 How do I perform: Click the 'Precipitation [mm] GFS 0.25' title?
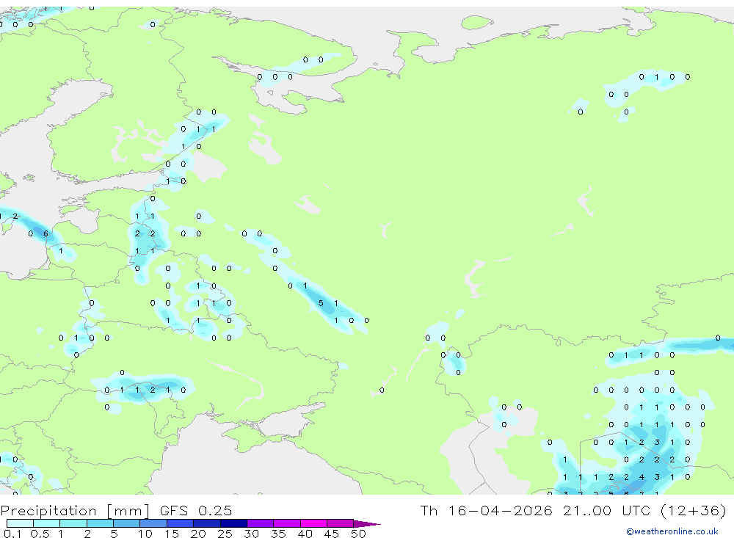pyautogui.click(x=116, y=510)
